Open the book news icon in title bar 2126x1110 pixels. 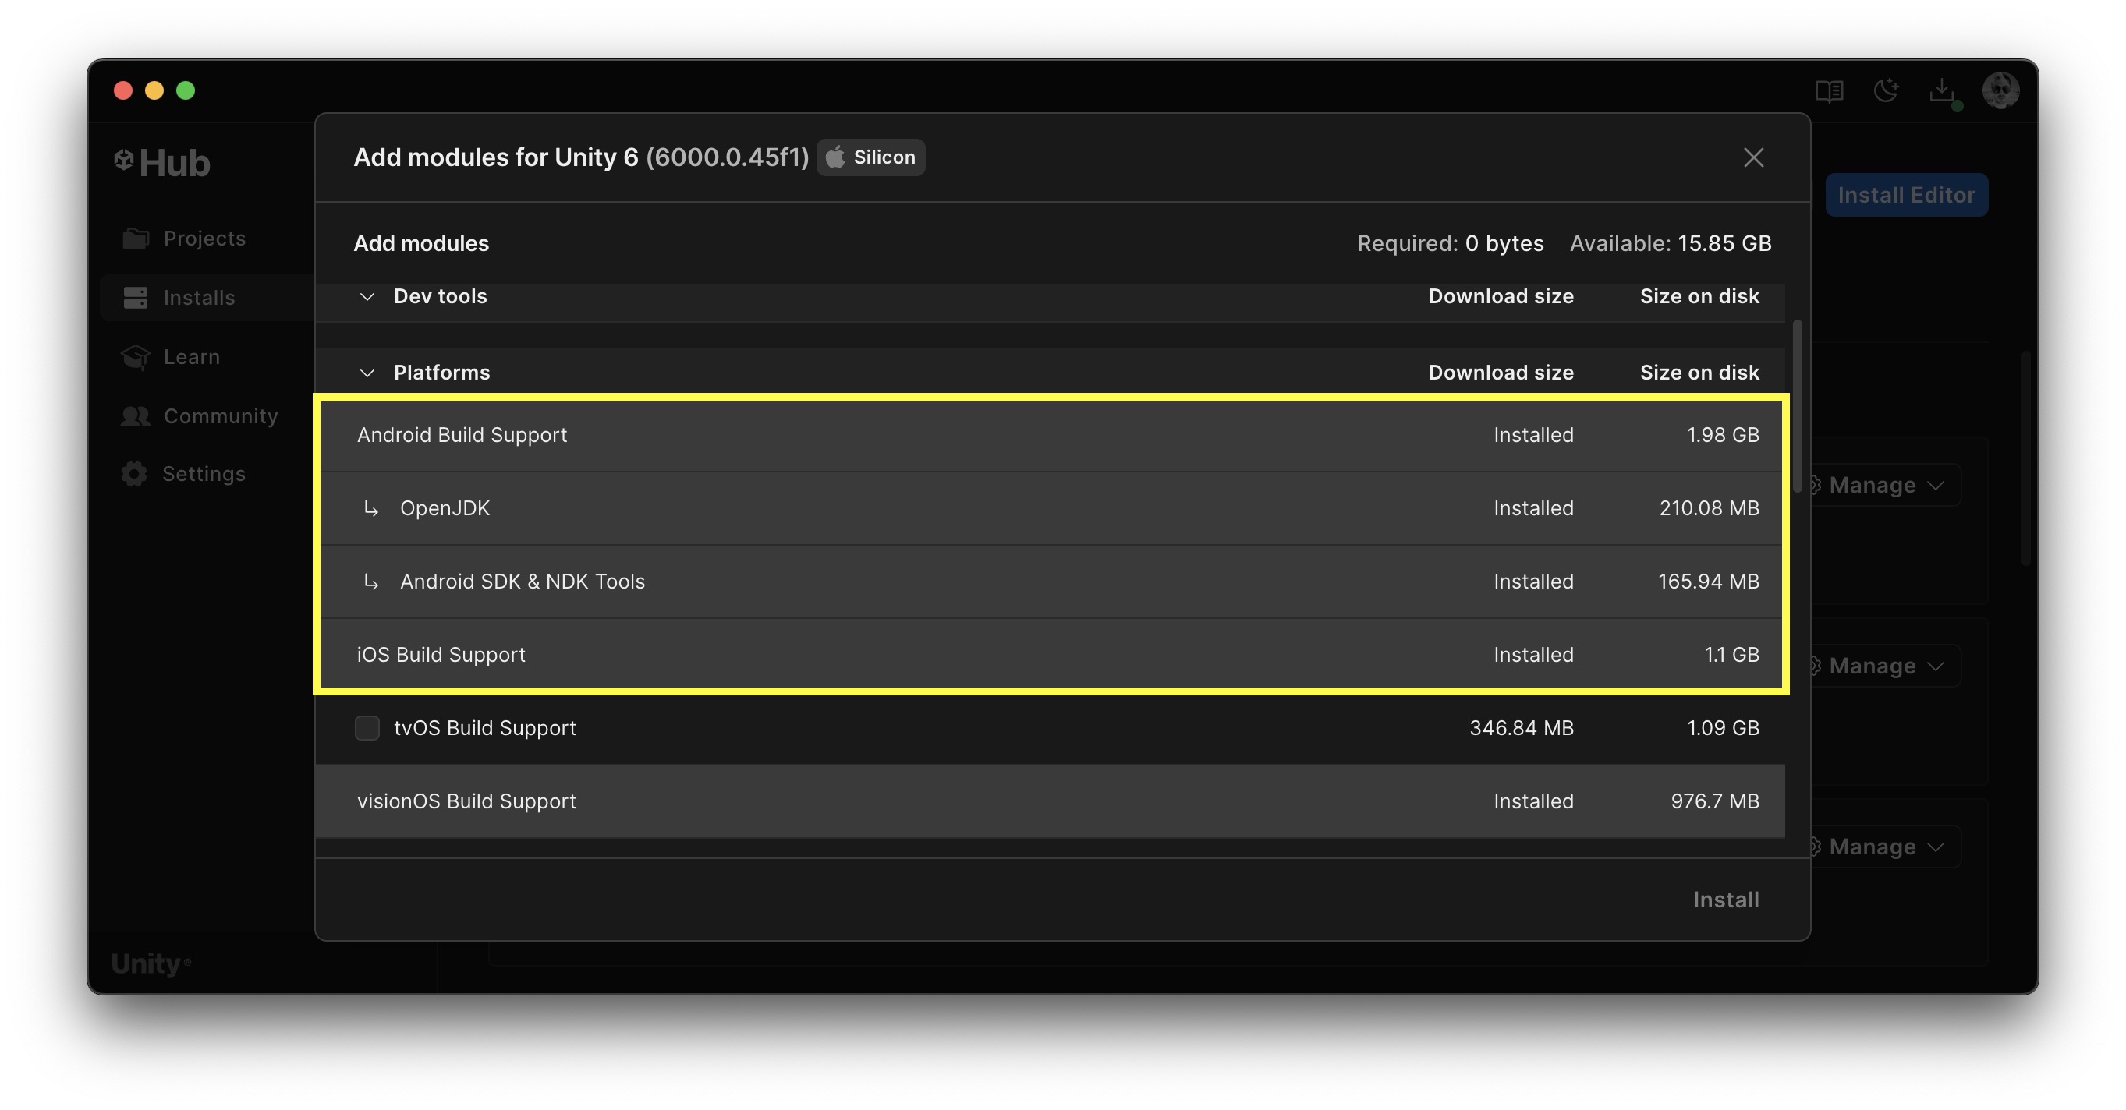click(1829, 90)
